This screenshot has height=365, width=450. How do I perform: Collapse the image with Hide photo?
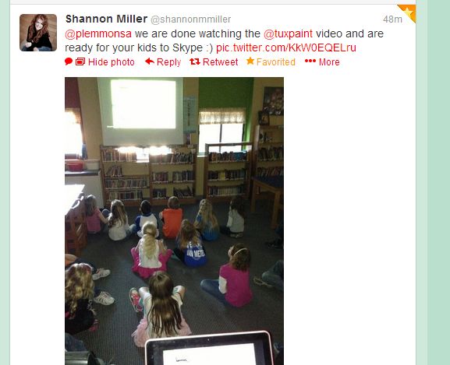[112, 61]
